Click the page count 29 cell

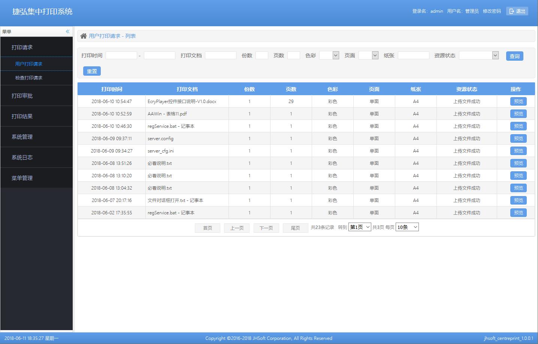click(x=291, y=102)
